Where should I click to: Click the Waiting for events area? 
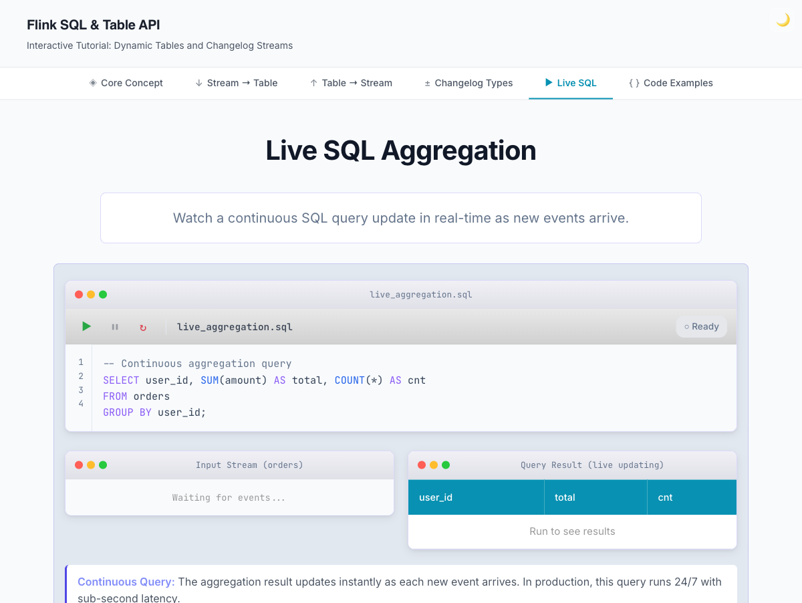click(x=229, y=497)
